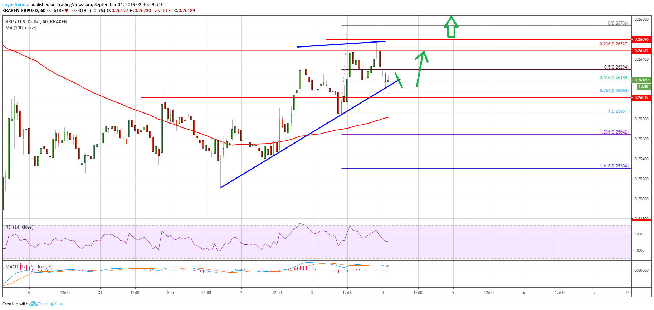Select the 0.26596 red price label

click(641, 39)
